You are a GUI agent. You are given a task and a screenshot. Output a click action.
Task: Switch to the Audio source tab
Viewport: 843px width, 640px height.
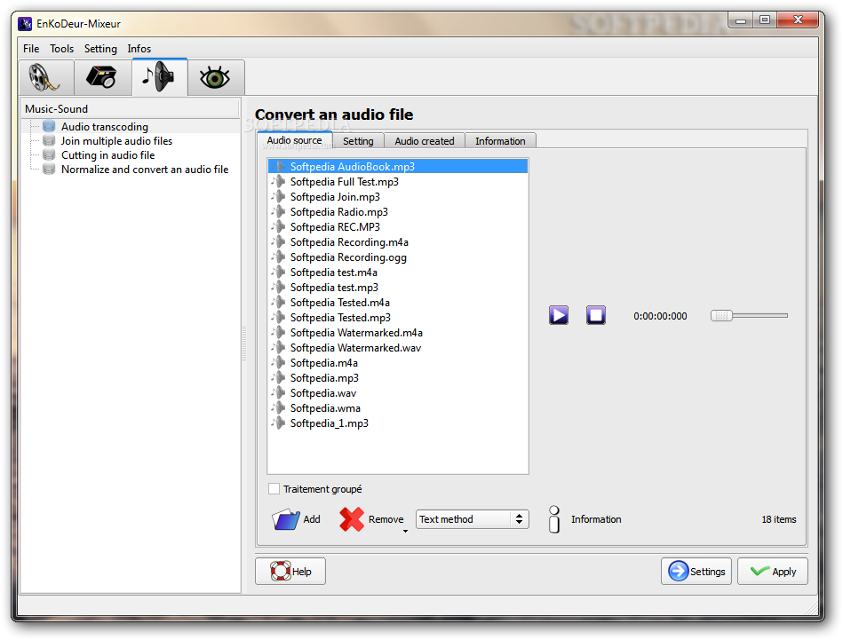295,139
